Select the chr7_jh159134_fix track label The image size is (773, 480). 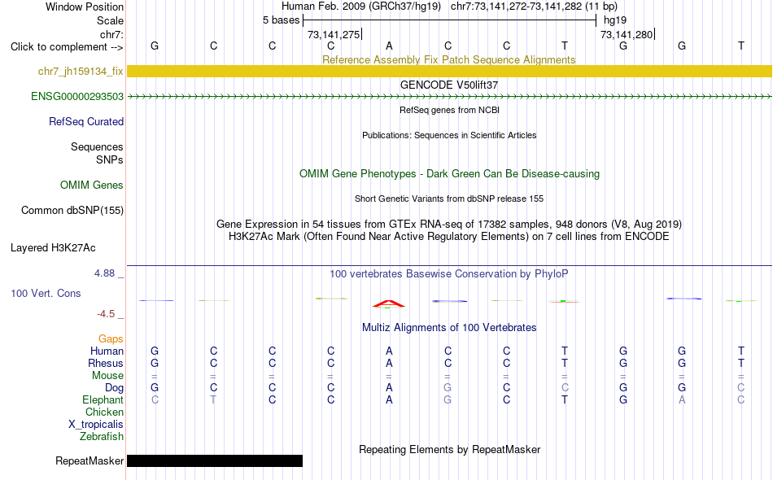[81, 71]
